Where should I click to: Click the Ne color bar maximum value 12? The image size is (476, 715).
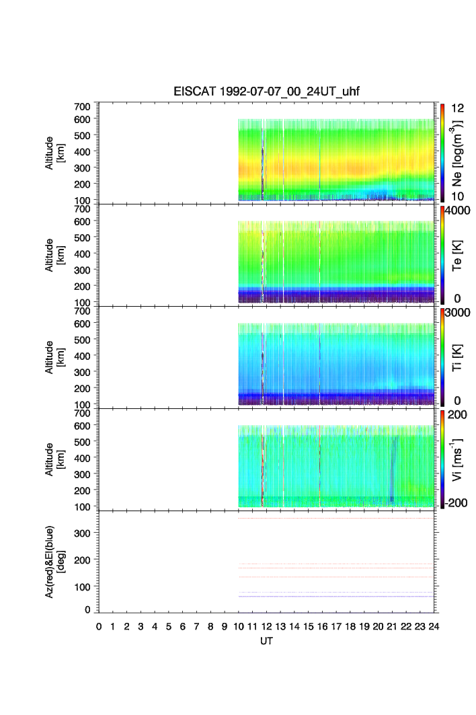pyautogui.click(x=457, y=108)
